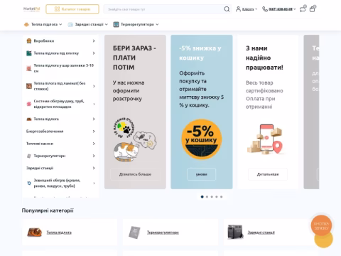Click the sleeping cat illustration
This screenshot has width=341, height=256.
click(126, 151)
